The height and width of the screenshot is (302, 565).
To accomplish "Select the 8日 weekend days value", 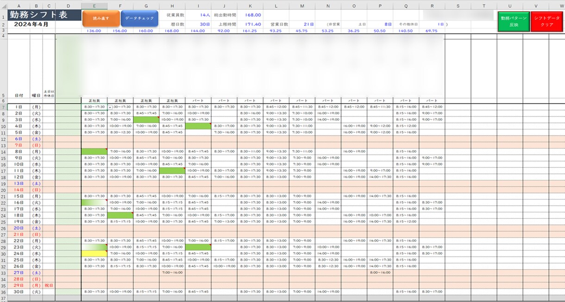I will [388, 24].
